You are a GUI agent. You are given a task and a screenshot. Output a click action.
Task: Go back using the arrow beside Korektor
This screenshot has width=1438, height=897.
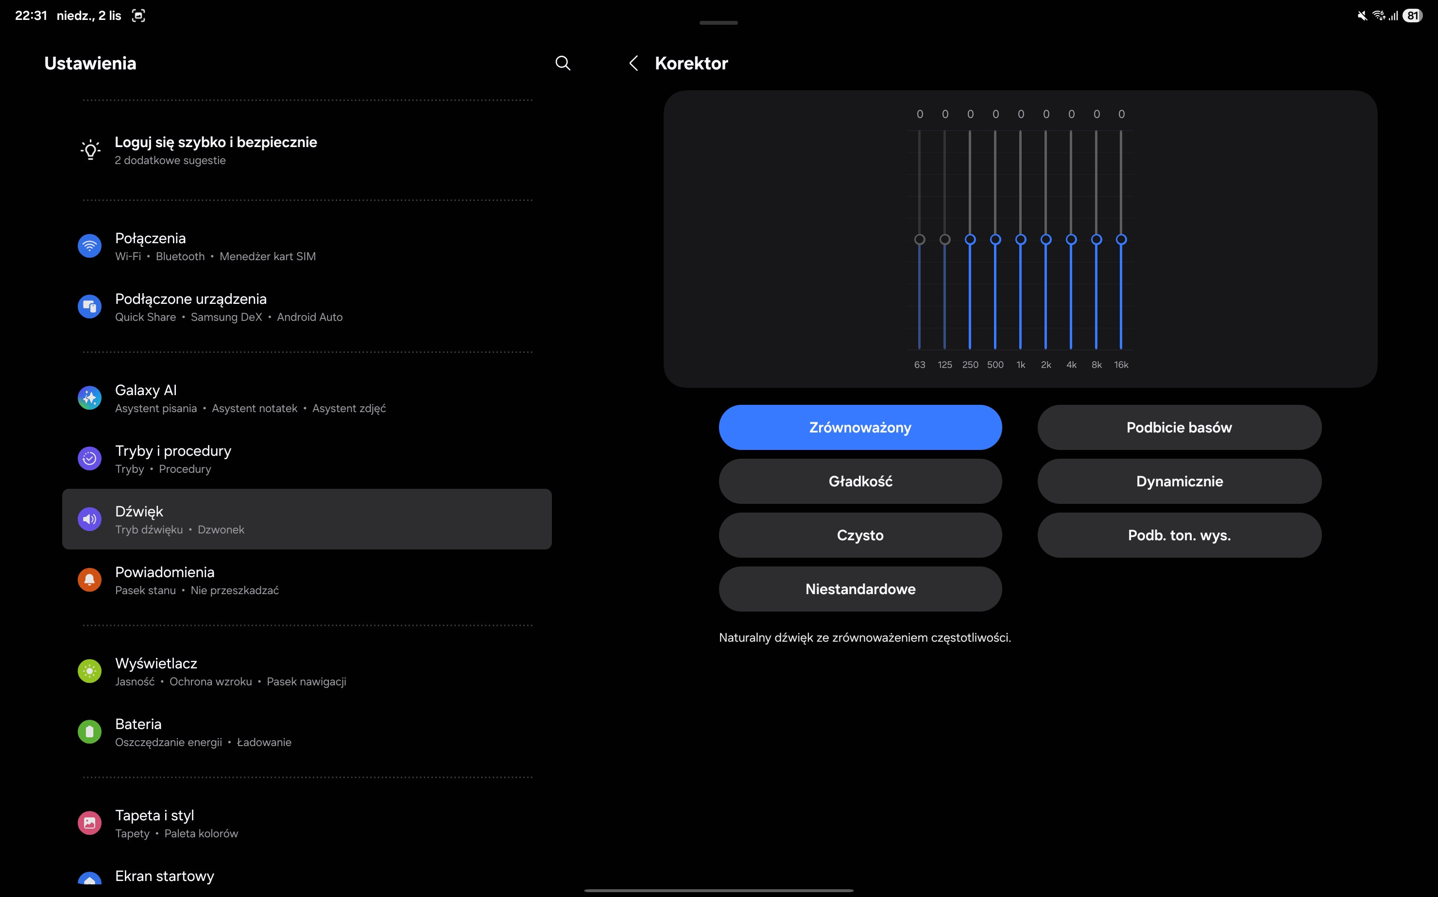click(633, 63)
